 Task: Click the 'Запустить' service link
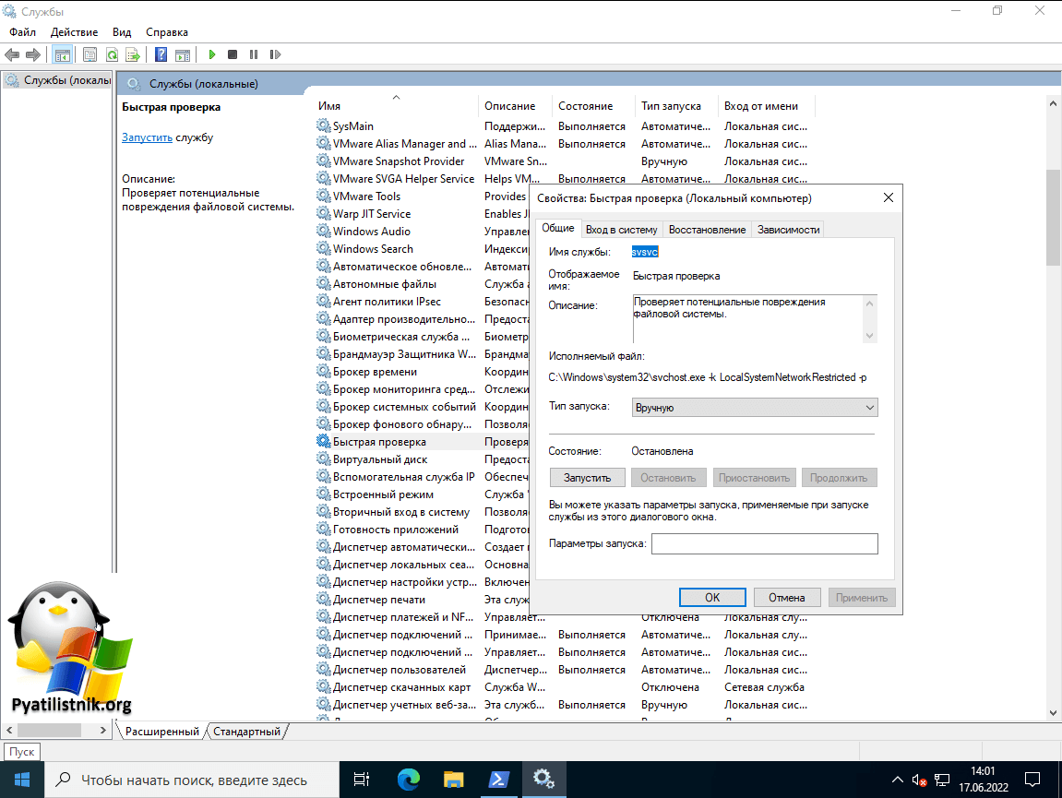click(147, 137)
